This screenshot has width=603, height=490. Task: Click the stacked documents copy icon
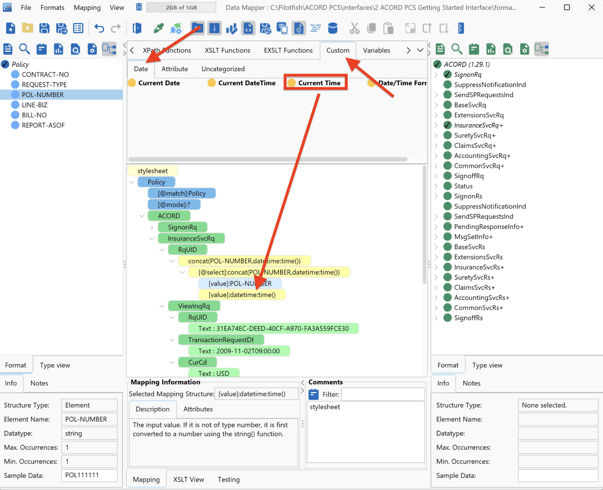tap(282, 28)
